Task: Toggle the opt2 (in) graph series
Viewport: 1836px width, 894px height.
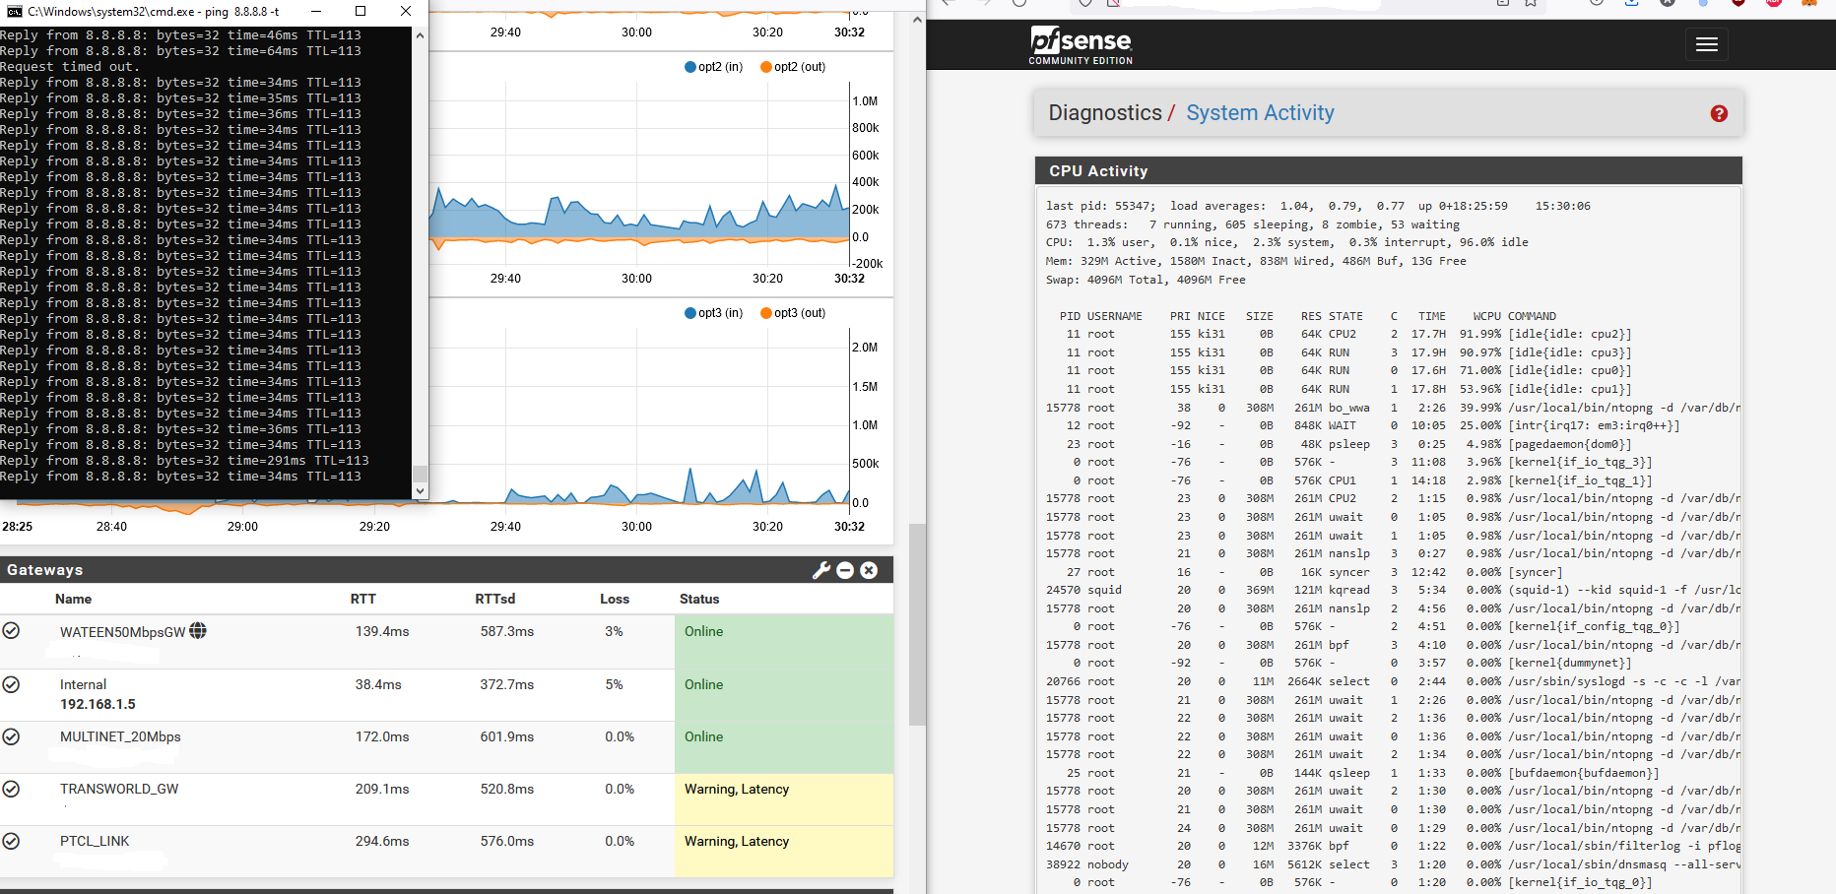Action: (x=713, y=67)
